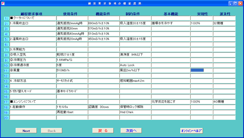Click the サーモスタット式 usage condition cell
Viewport: 244px width, 138px height.
point(72,81)
